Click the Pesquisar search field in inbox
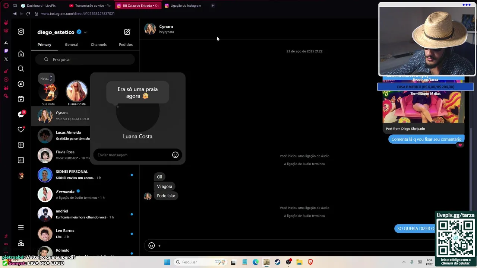 pos(85,60)
